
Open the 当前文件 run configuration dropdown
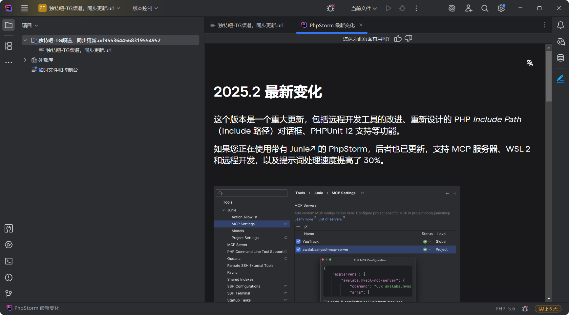(x=364, y=8)
